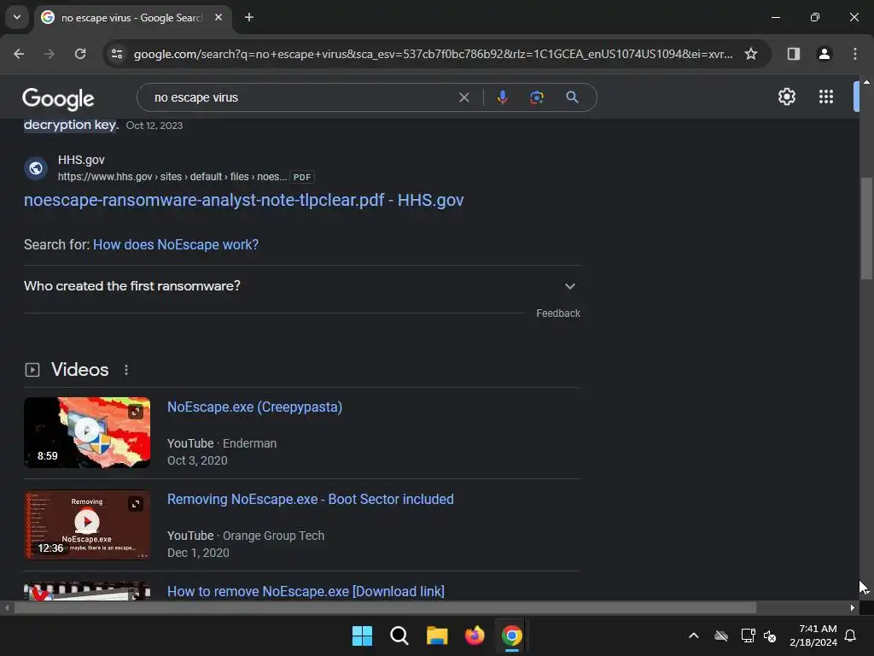874x656 pixels.
Task: Open noescape-ransomware-analyst-note PDF link
Action: 243,200
